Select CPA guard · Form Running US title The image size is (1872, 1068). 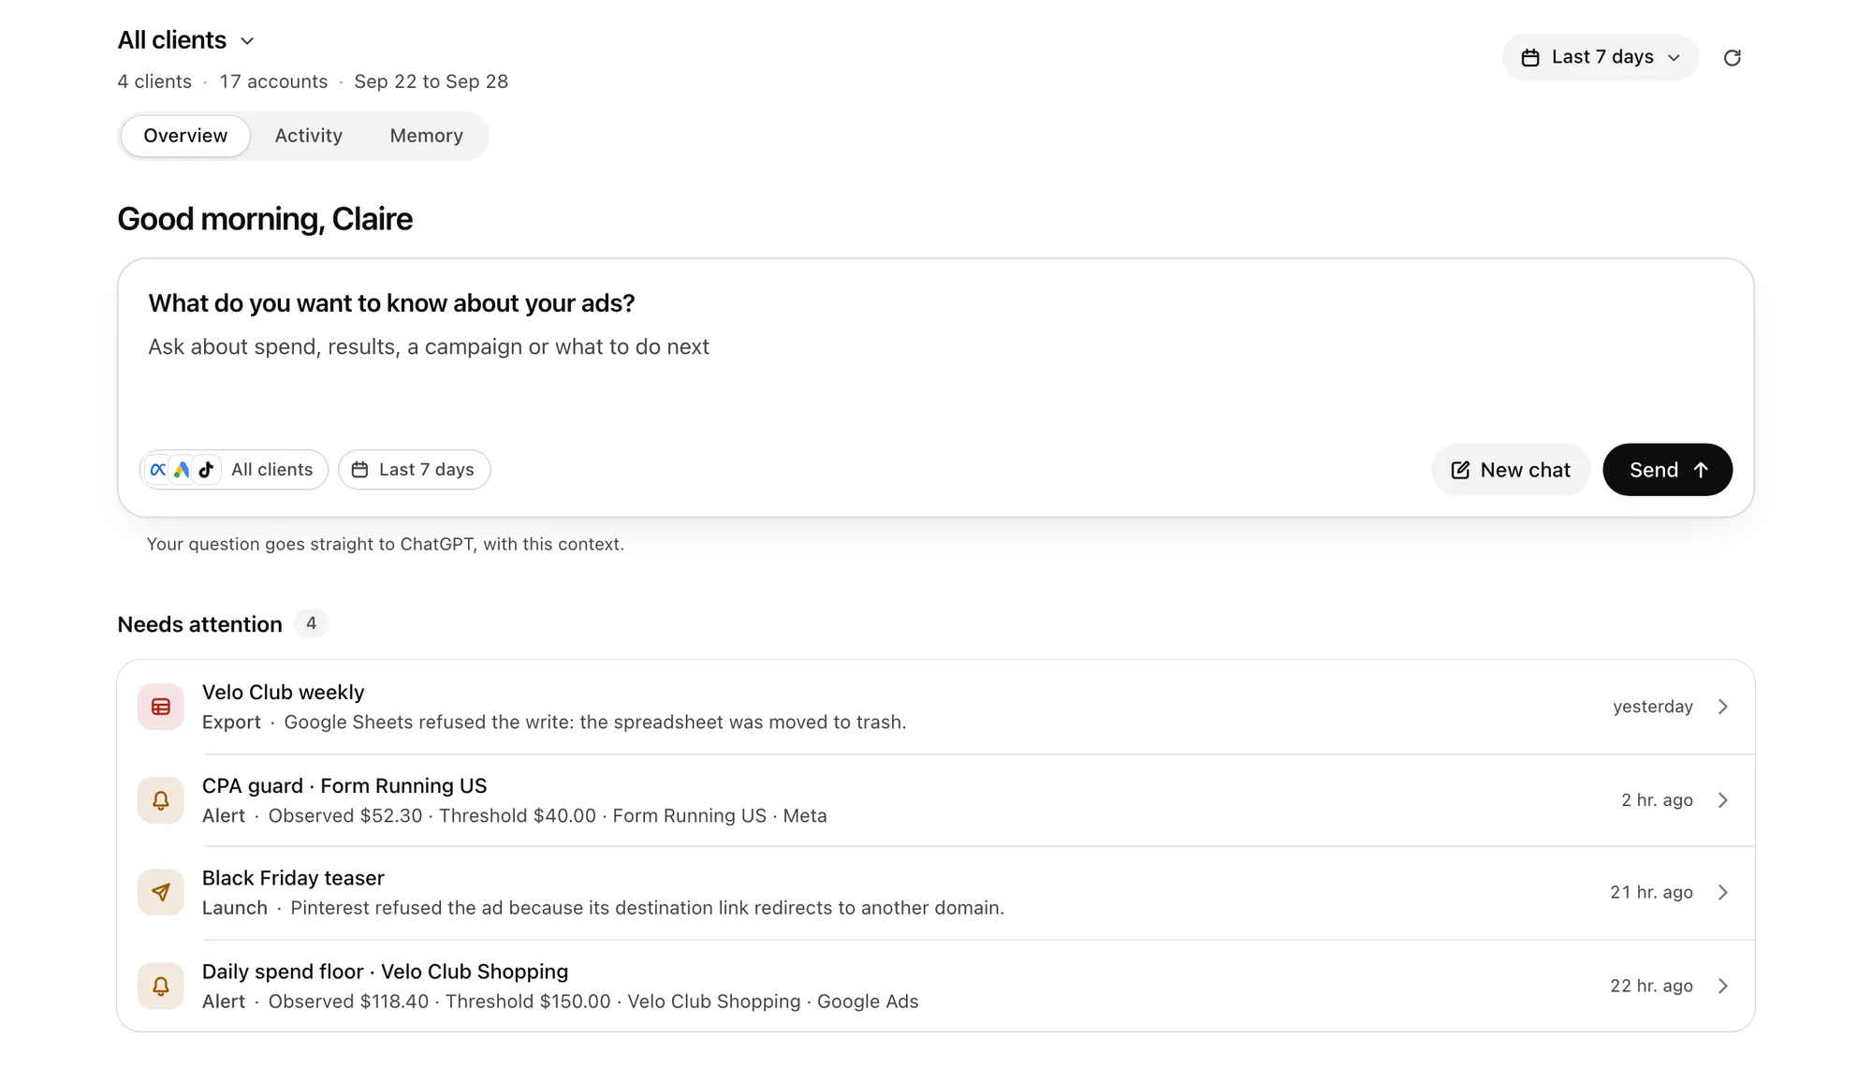(x=344, y=786)
